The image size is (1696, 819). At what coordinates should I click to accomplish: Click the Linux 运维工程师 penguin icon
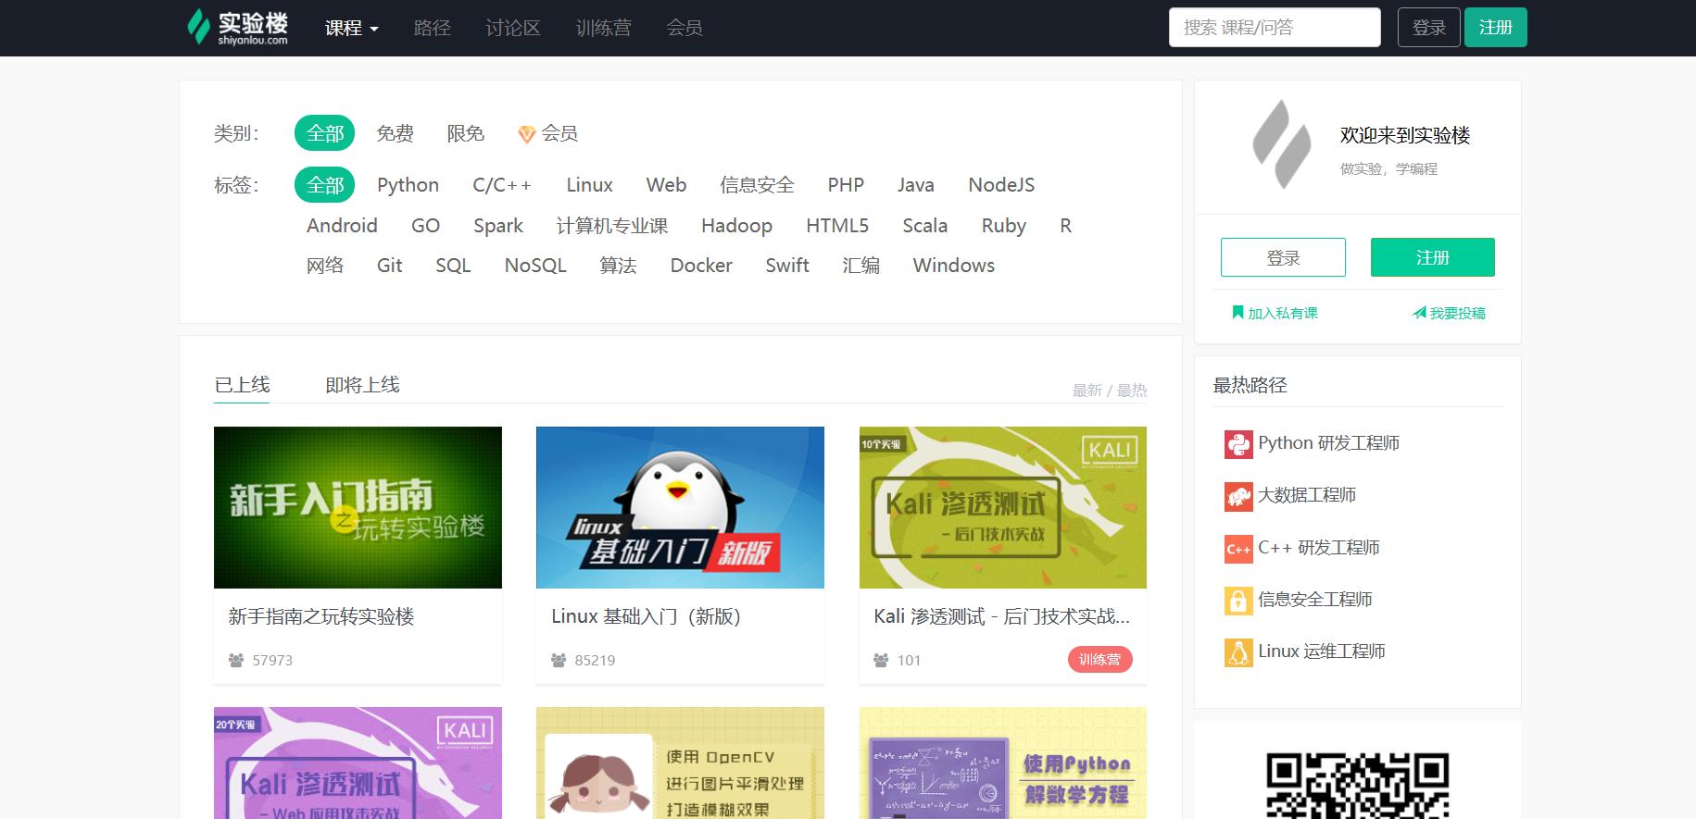click(x=1238, y=652)
